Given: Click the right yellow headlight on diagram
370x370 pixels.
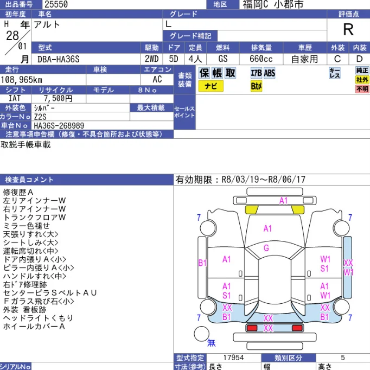Looking at the screenshot, I should (x=298, y=209).
